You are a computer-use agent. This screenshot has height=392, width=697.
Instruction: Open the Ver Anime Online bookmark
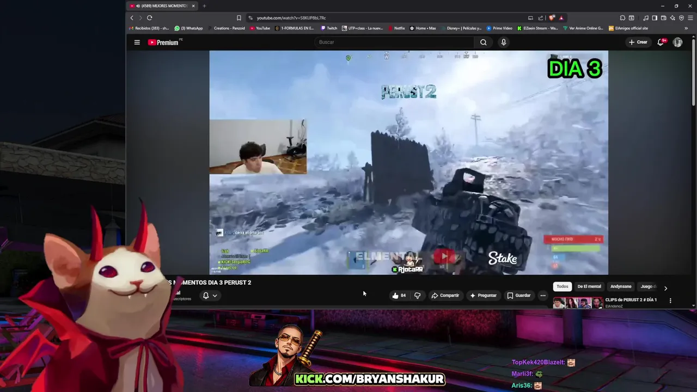pos(583,28)
